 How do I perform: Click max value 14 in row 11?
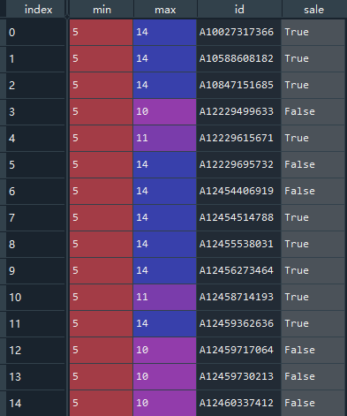164,323
